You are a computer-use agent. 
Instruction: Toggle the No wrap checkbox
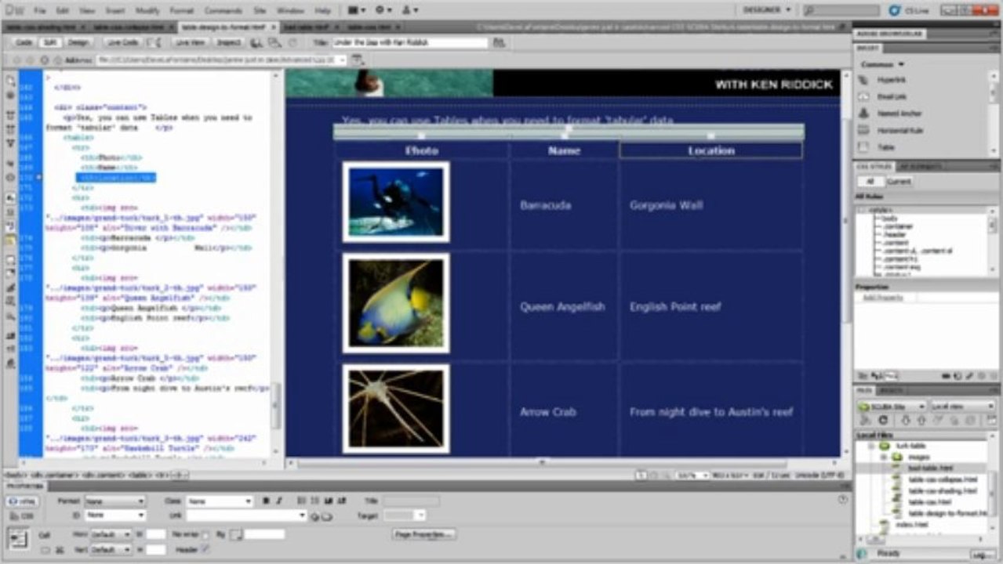[205, 535]
